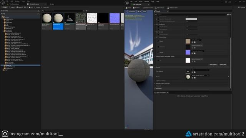Viewport: 246px width, 138px height.
Task: Open the asset filter dropdown icon
Action: point(87,11)
